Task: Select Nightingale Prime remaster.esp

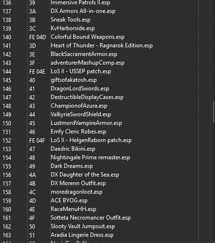Action: (x=91, y=157)
